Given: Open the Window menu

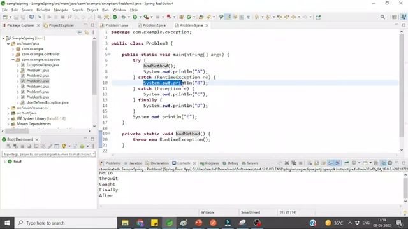Looking at the screenshot, I should (119, 10).
